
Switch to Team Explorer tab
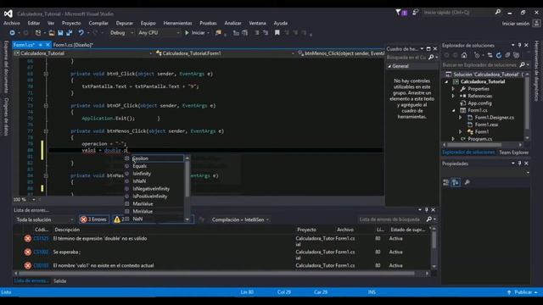(513, 152)
